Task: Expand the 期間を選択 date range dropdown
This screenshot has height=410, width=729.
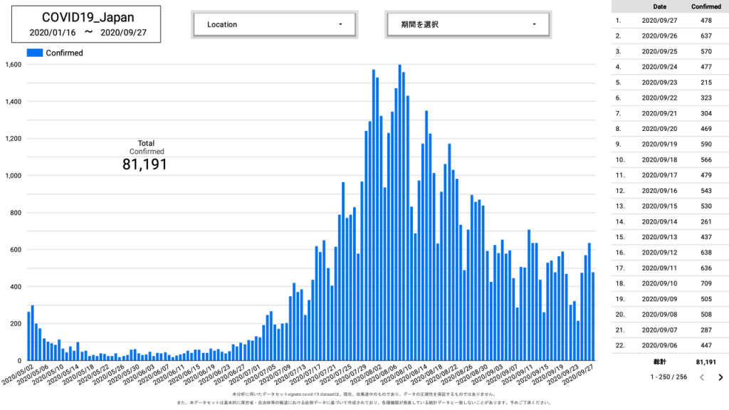Action: [x=467, y=24]
